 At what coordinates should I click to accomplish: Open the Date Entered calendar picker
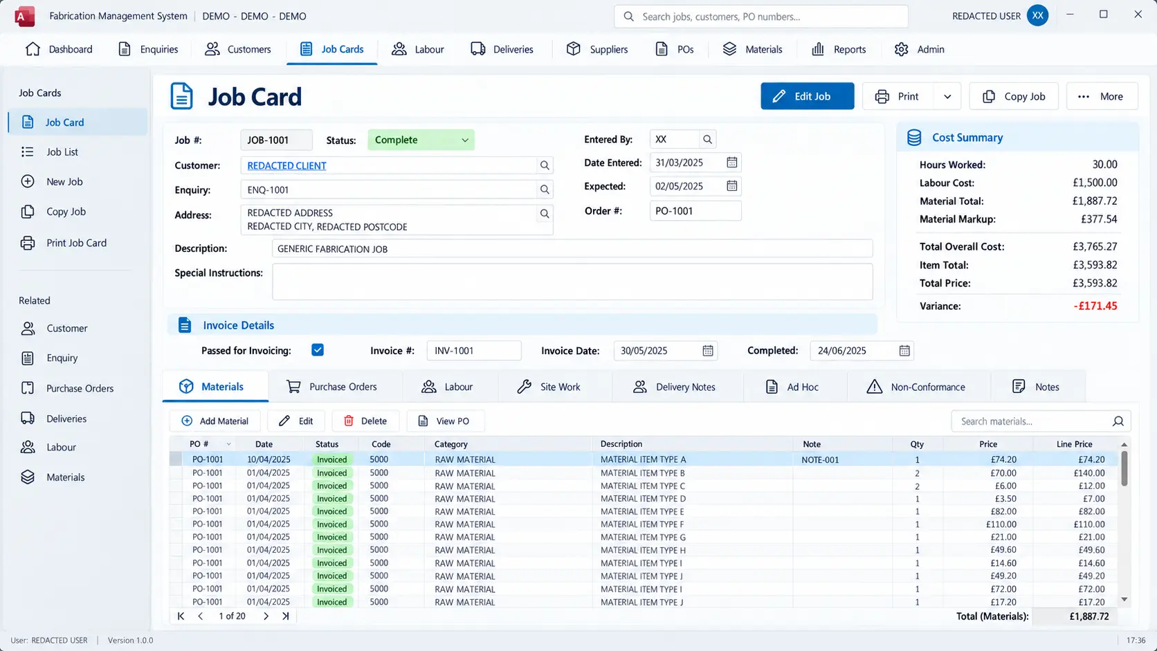732,163
